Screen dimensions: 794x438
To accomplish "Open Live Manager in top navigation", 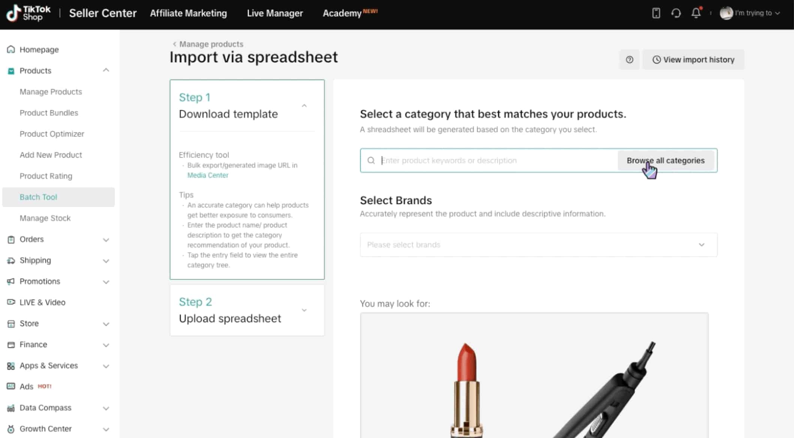I will (275, 13).
